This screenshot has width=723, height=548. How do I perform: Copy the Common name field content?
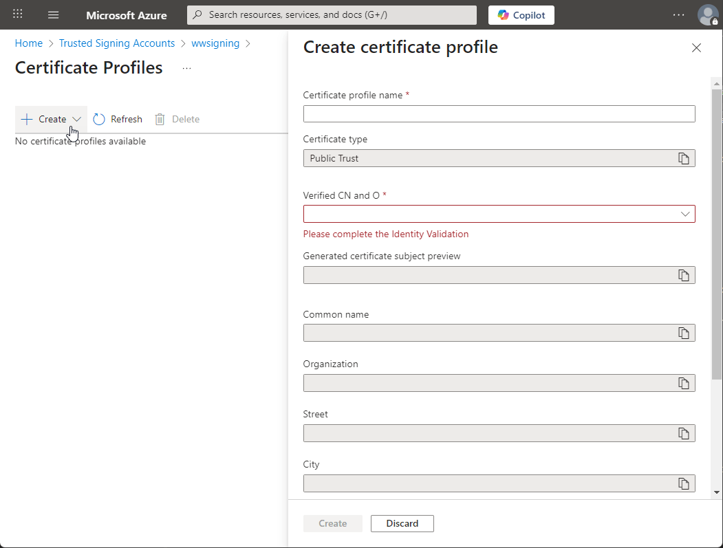(x=684, y=333)
